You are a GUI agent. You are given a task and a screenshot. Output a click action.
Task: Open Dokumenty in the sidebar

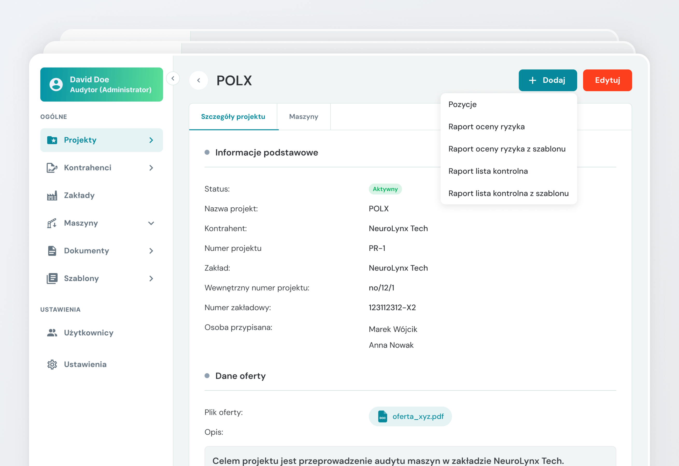101,251
